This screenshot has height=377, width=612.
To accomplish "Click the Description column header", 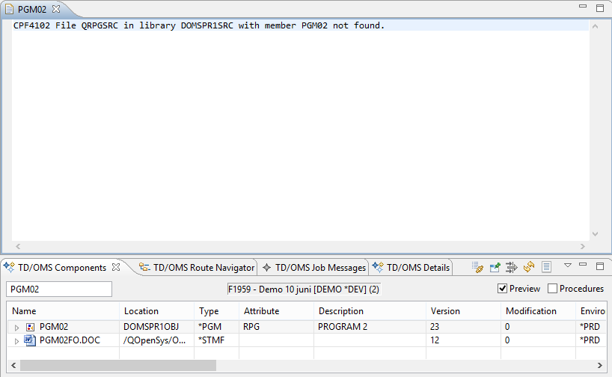I will pos(341,311).
